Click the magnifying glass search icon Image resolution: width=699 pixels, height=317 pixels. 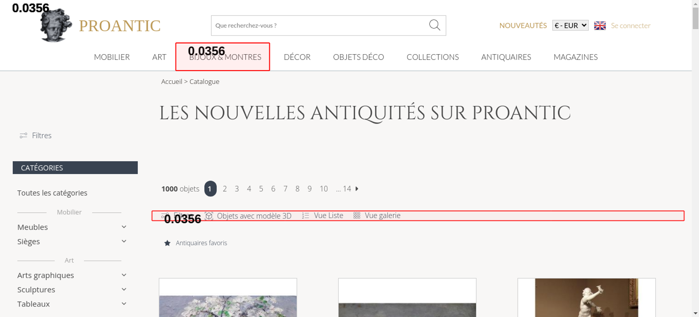coord(434,25)
